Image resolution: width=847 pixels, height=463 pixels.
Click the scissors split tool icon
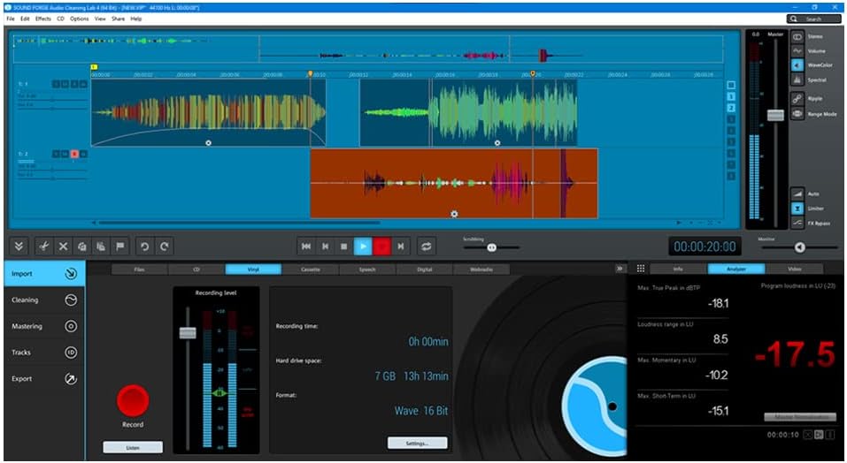coord(43,247)
